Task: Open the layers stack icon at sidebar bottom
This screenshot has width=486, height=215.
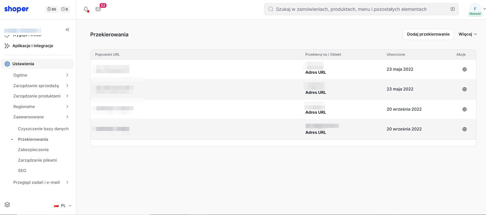Action: point(7,205)
